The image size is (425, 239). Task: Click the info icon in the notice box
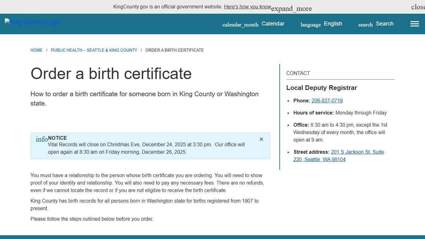(x=41, y=139)
